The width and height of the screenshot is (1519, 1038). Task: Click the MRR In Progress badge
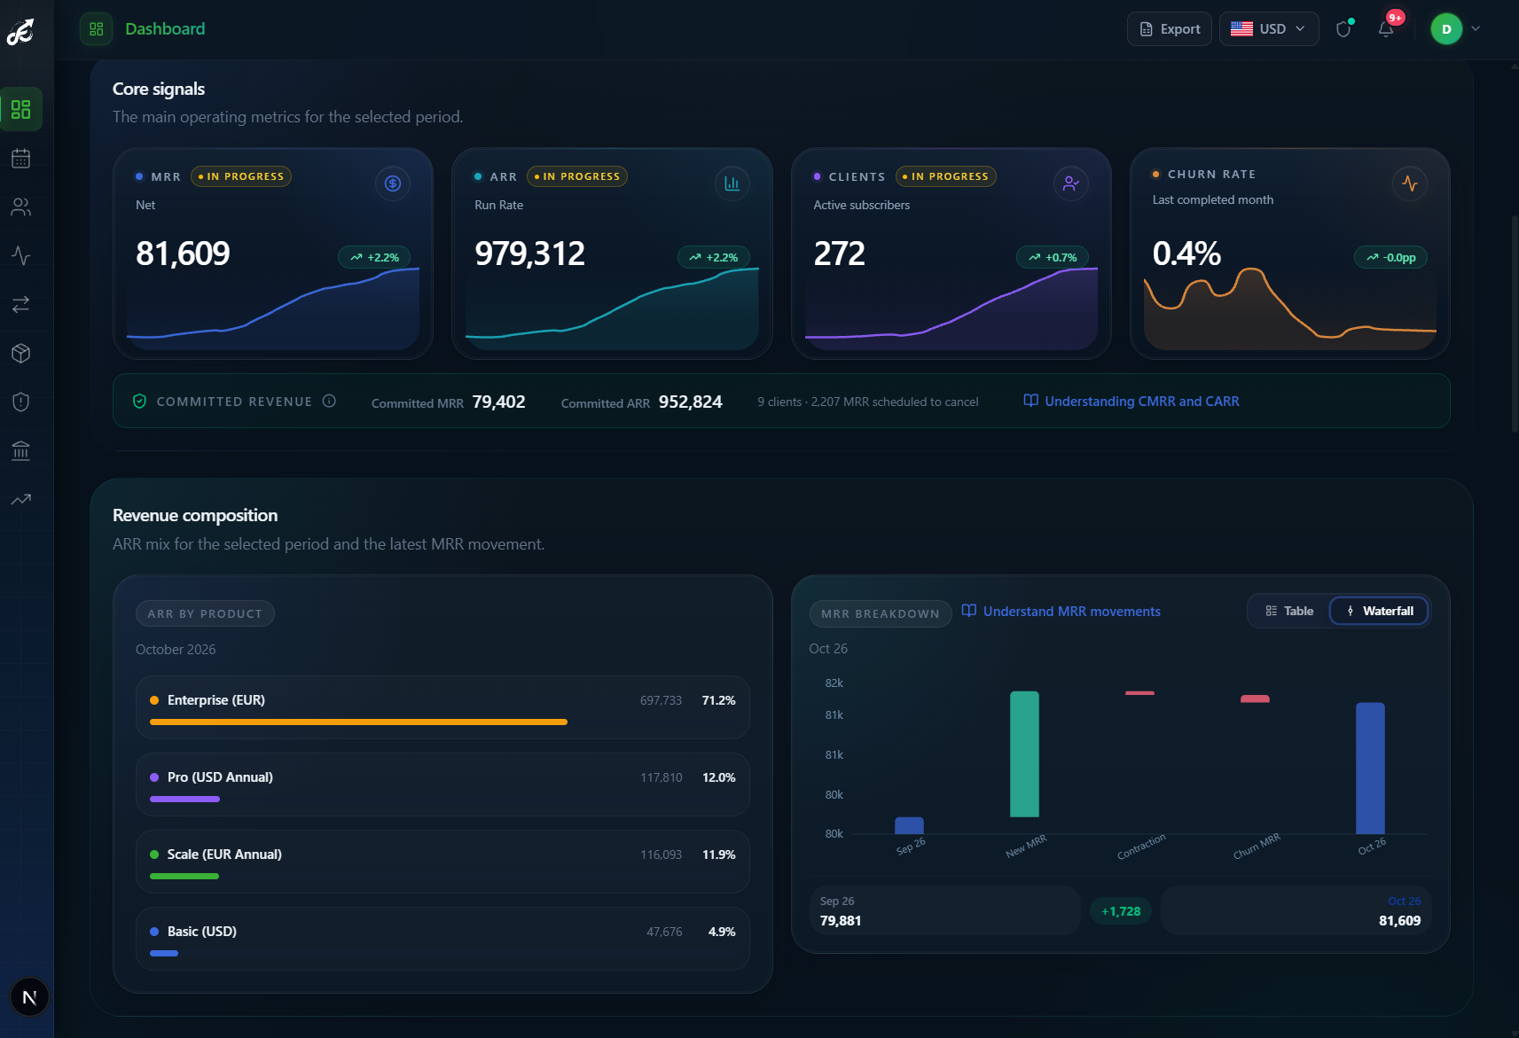click(x=241, y=176)
